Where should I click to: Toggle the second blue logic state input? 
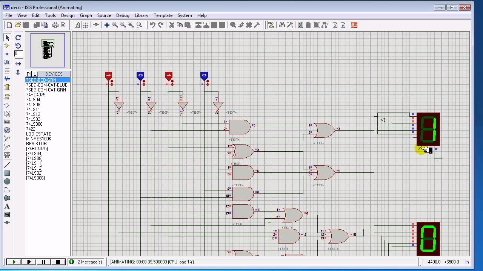[204, 76]
